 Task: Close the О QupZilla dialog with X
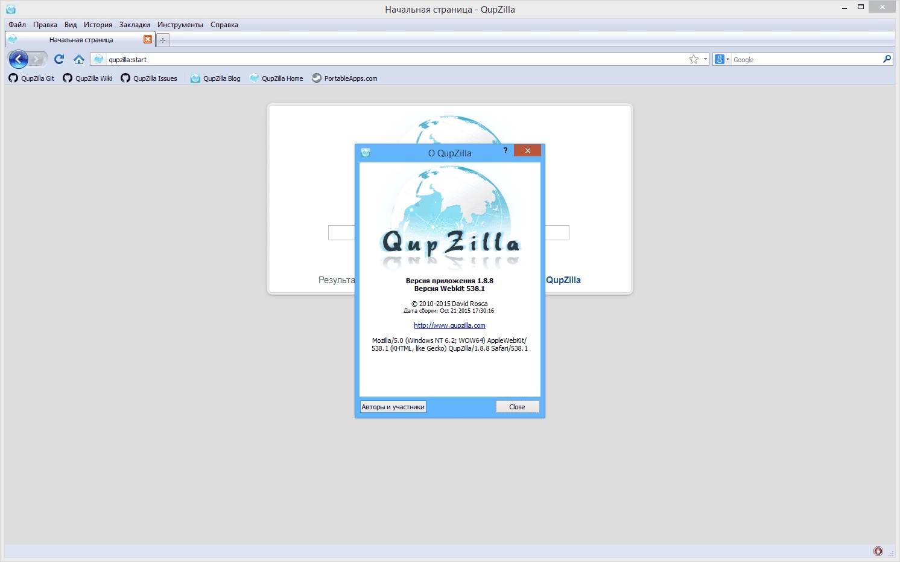tap(527, 150)
